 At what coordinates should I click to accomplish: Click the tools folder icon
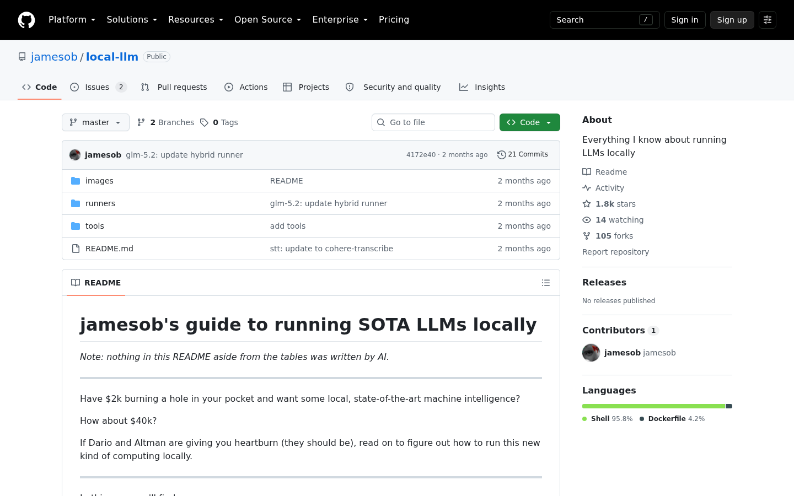point(76,226)
